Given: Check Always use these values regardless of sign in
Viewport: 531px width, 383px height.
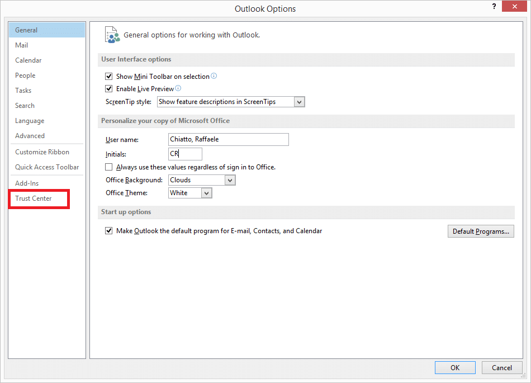Looking at the screenshot, I should click(108, 167).
